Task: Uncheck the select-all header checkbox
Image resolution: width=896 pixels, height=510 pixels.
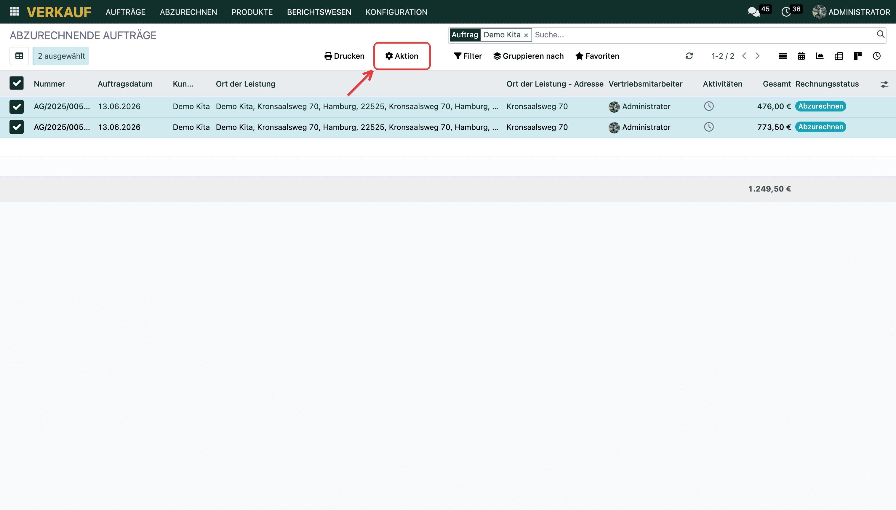Action: (x=17, y=83)
